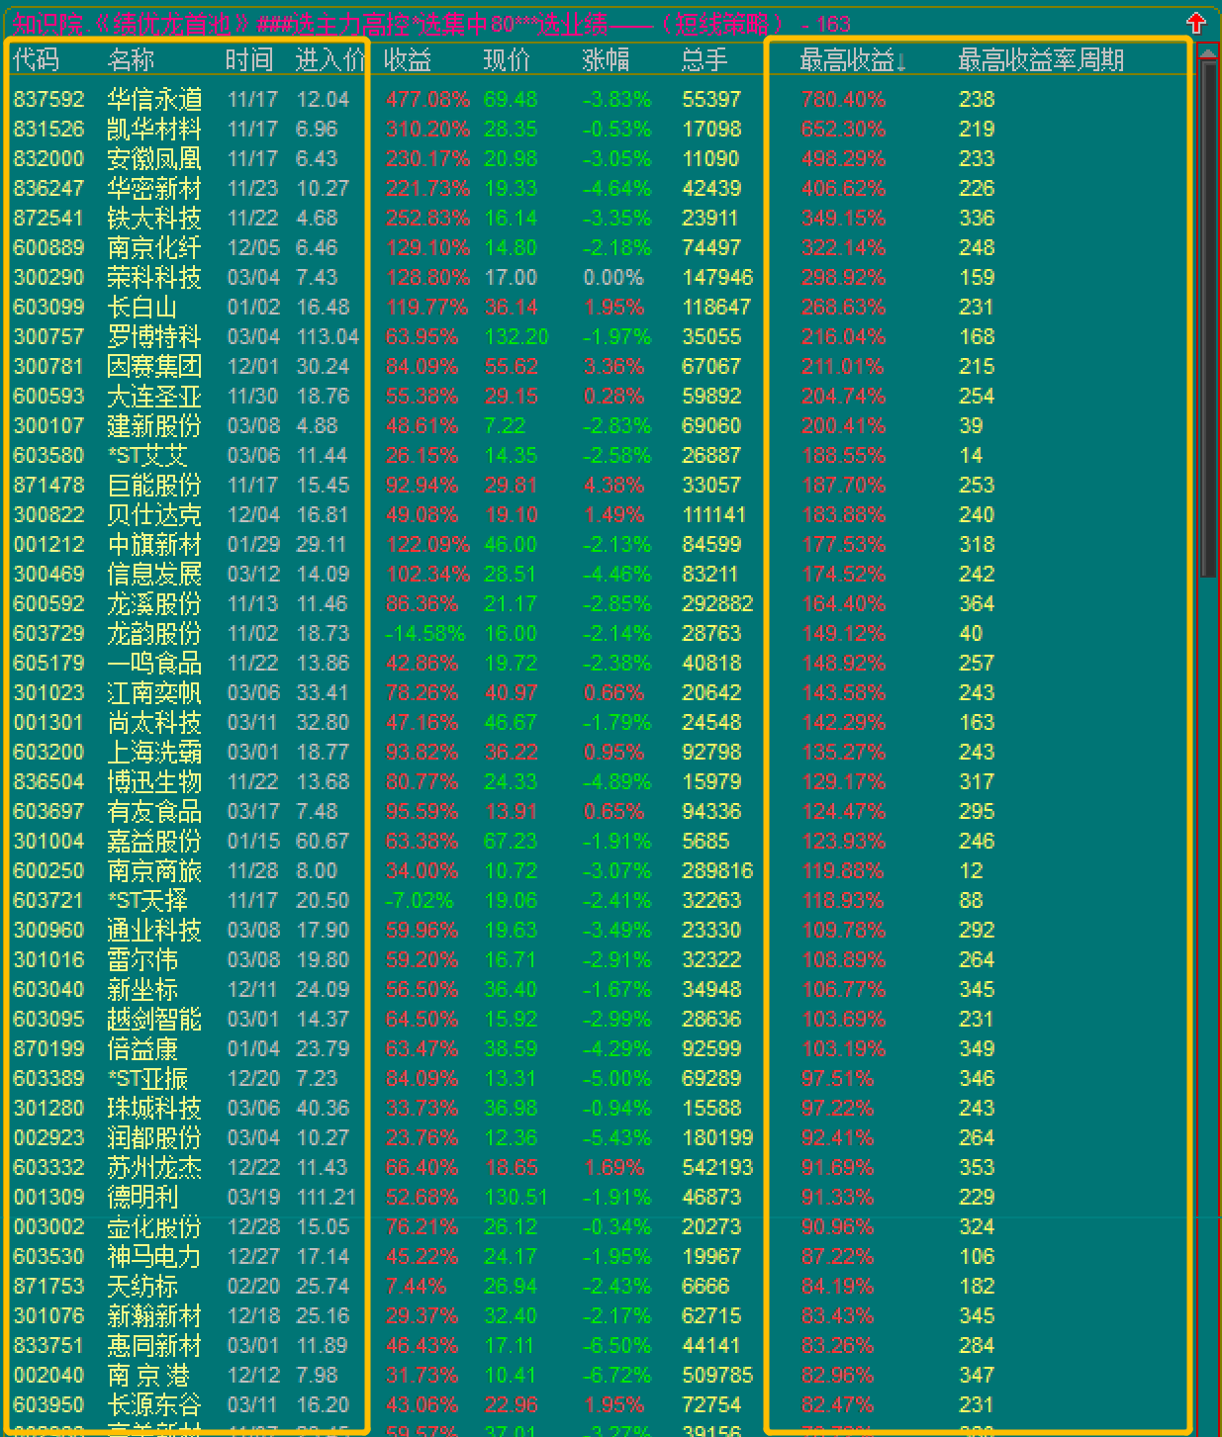The height and width of the screenshot is (1437, 1222).
Task: Select 荣科科技 in the table
Action: tap(155, 277)
